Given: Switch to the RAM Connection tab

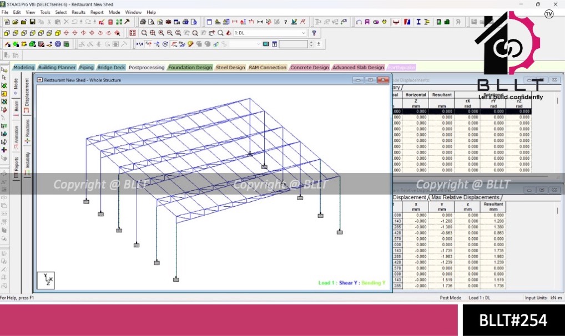Looking at the screenshot, I should pyautogui.click(x=268, y=67).
